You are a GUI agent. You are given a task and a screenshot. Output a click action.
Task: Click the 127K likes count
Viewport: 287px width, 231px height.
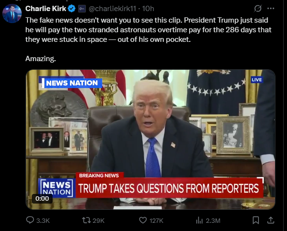pyautogui.click(x=156, y=220)
